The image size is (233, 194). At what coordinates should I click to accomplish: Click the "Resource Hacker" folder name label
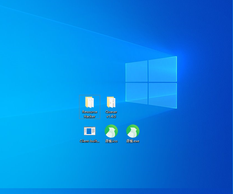point(90,114)
